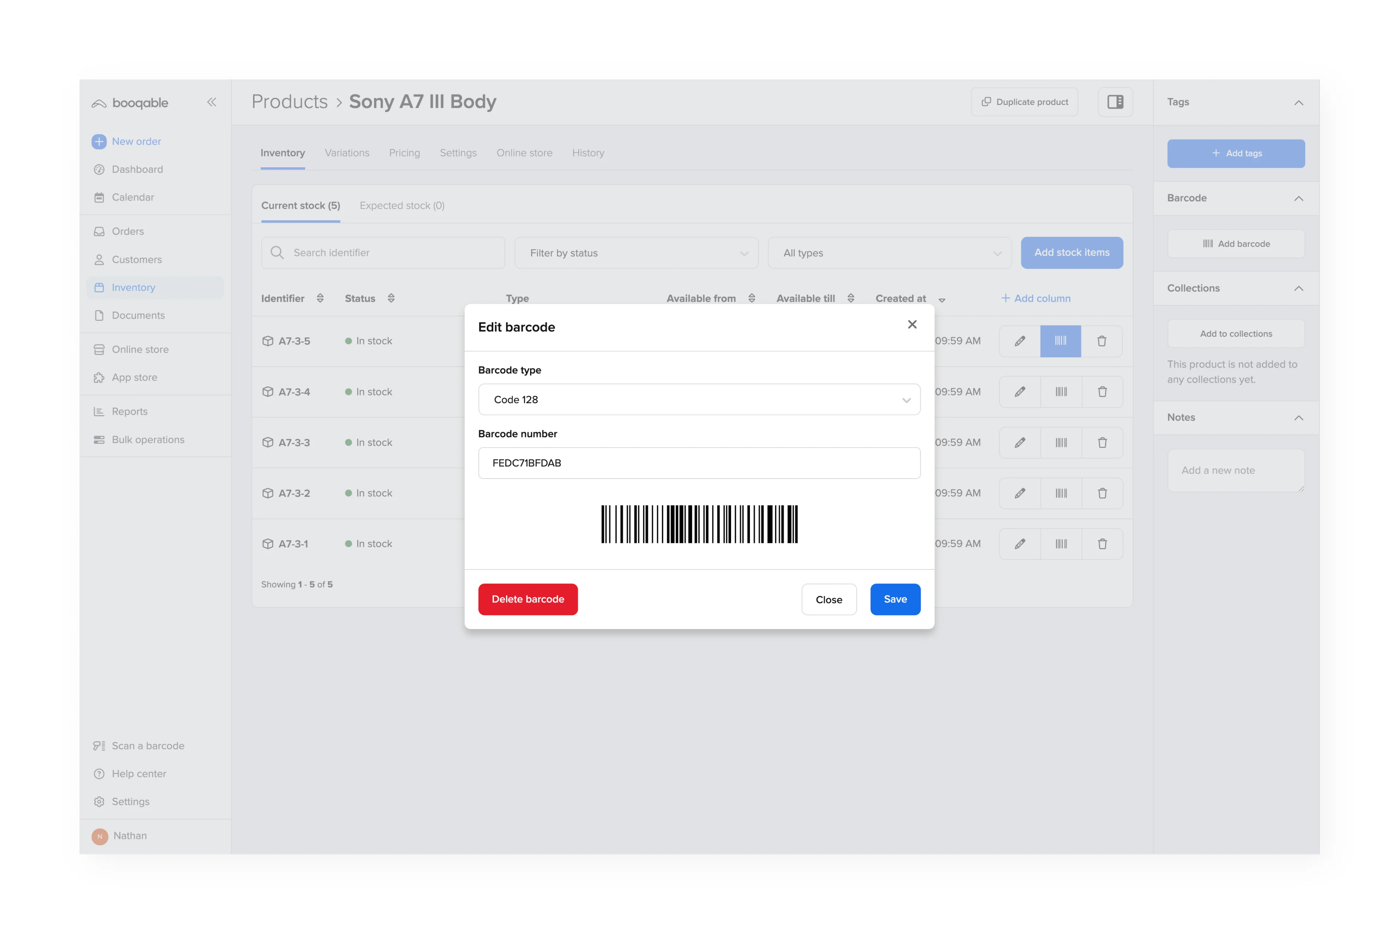Sort by Status column

pyautogui.click(x=391, y=298)
